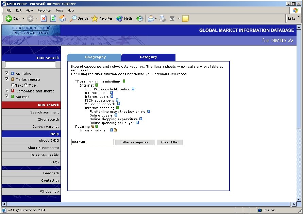This screenshot has width=303, height=214.
Task: Click the green flag beside IT and telecommunications
Action: coord(123,81)
